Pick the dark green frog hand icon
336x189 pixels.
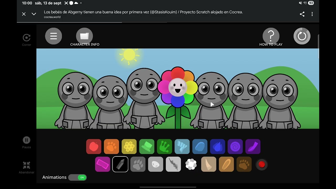point(164,146)
